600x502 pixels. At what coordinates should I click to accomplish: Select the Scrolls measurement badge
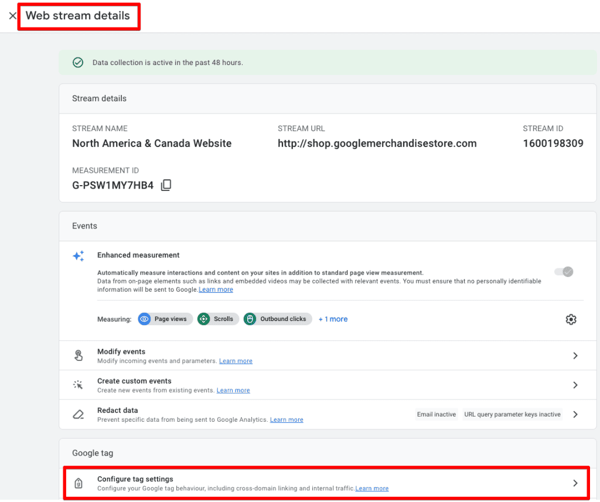pos(217,319)
